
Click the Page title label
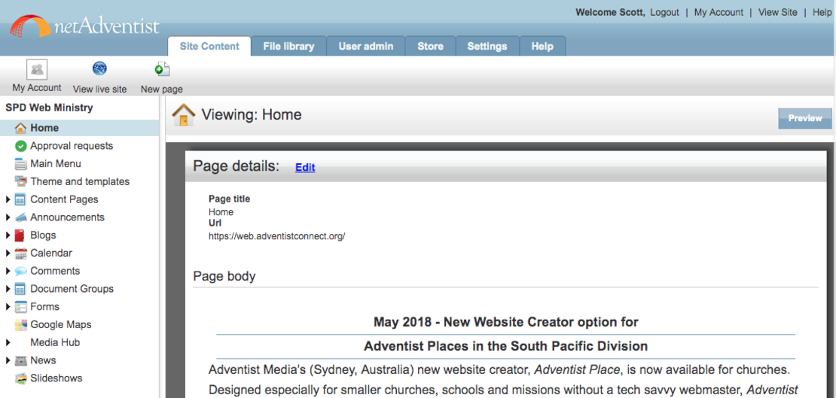tap(229, 199)
